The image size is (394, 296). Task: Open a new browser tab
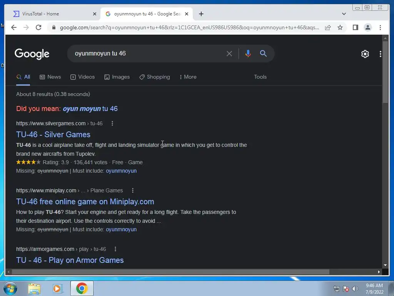[x=201, y=14]
